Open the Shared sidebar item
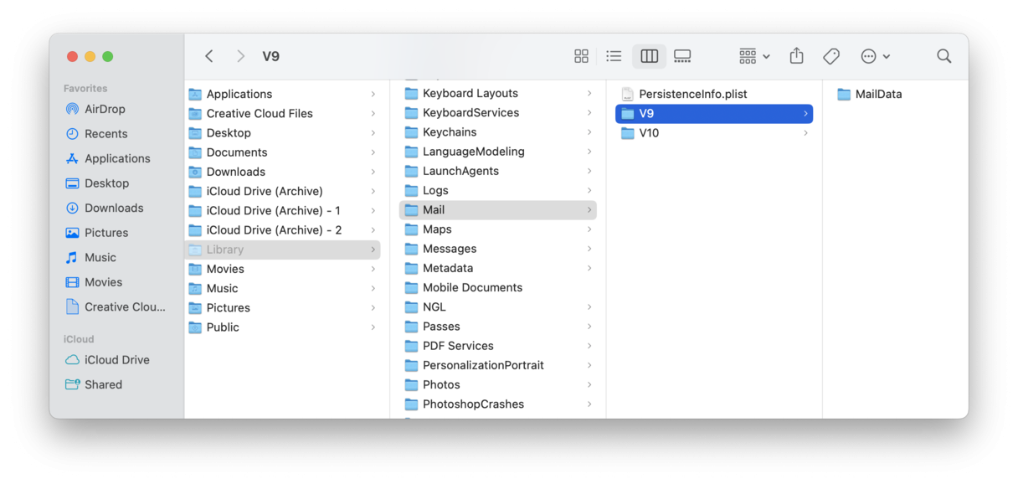Image resolution: width=1018 pixels, height=484 pixels. click(x=103, y=384)
